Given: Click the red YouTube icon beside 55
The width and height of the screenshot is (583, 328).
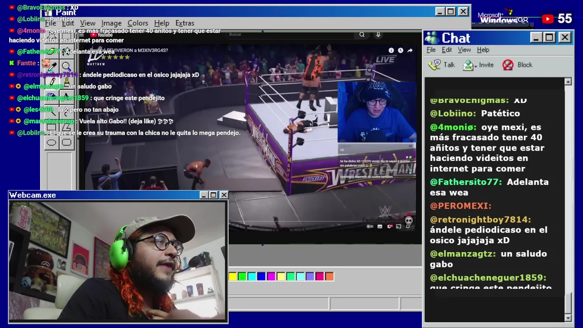Looking at the screenshot, I should [547, 19].
